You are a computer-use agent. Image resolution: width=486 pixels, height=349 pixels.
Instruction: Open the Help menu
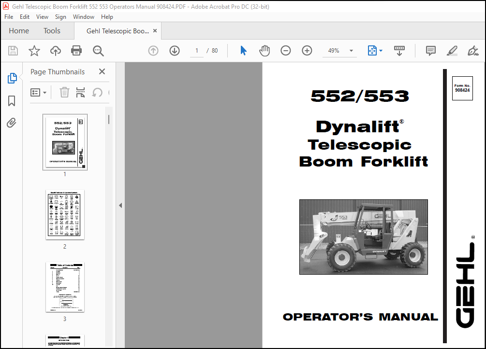107,17
